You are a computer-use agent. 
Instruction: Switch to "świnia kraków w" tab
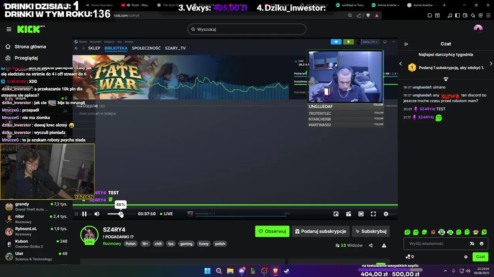(386, 5)
